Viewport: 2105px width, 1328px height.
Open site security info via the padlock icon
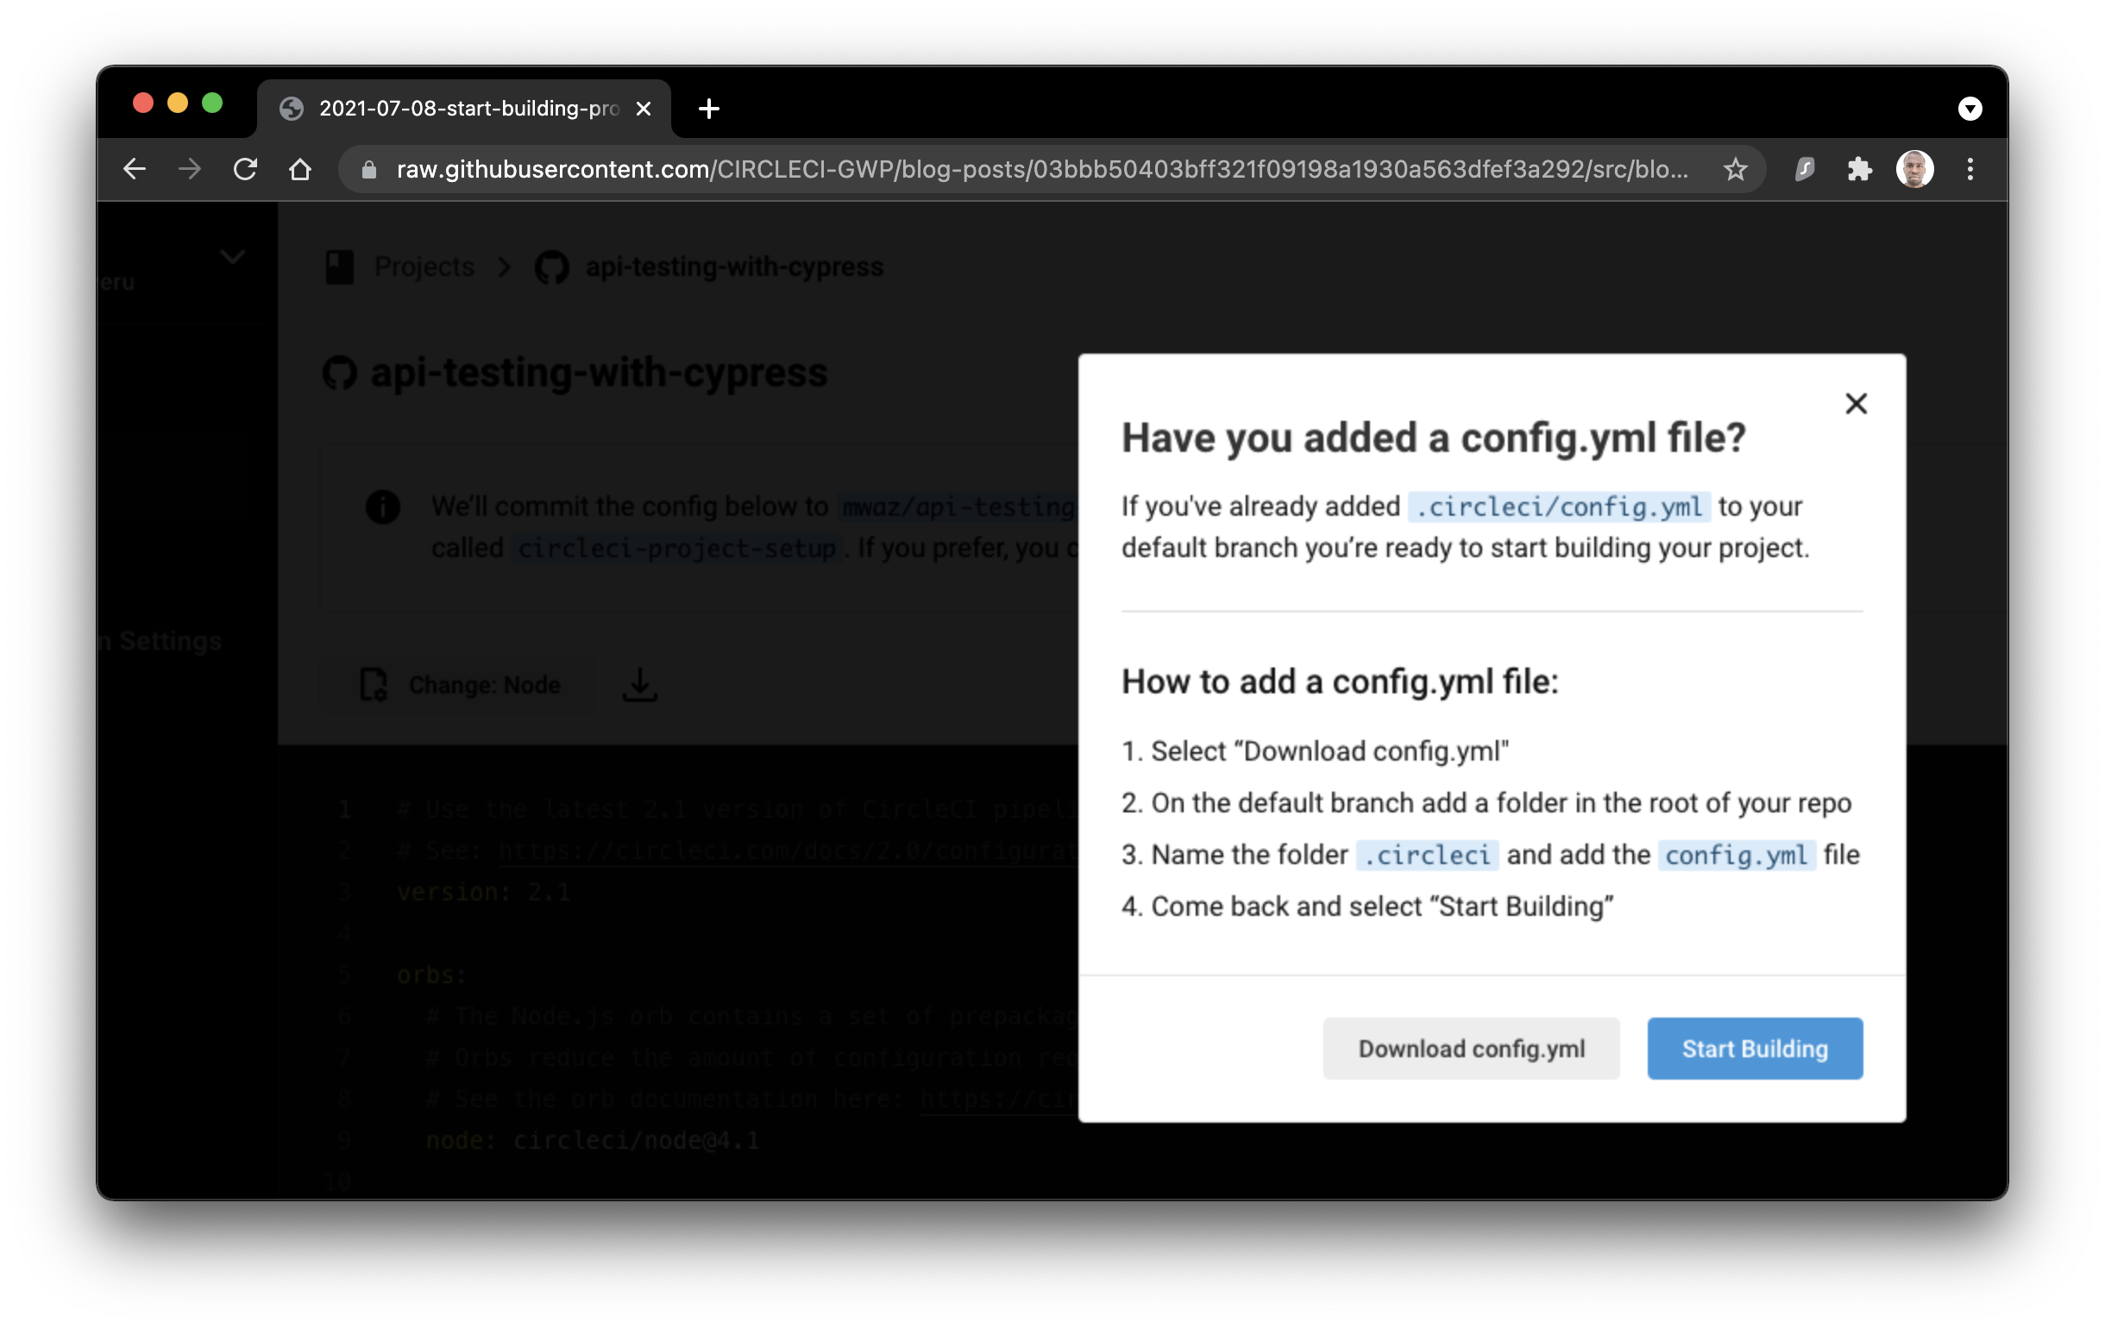[x=368, y=169]
